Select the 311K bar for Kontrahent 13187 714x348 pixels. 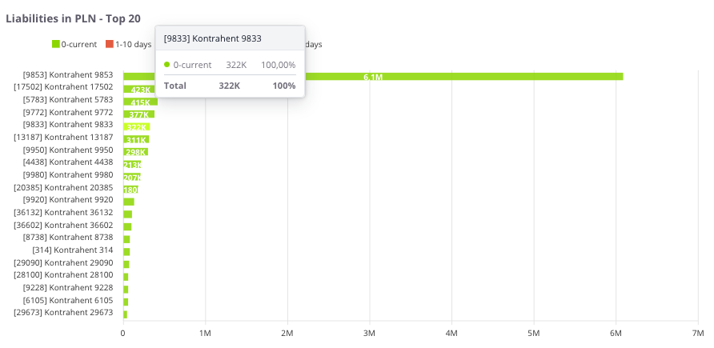point(136,140)
